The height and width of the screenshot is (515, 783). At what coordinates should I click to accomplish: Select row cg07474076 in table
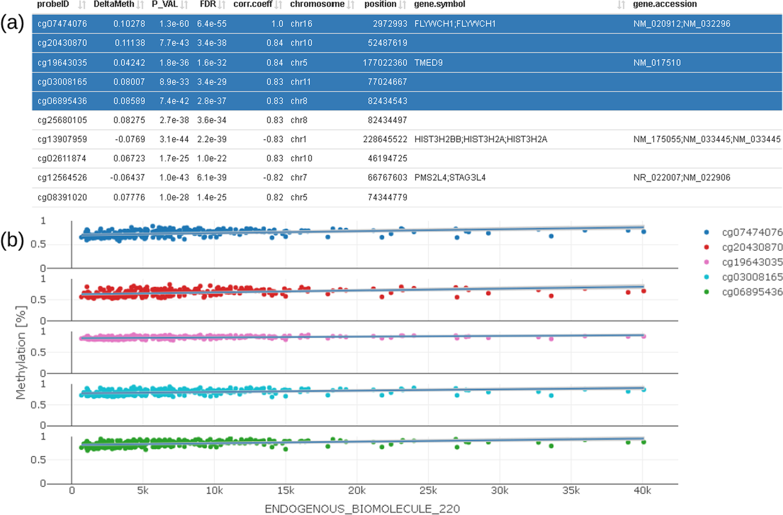407,24
